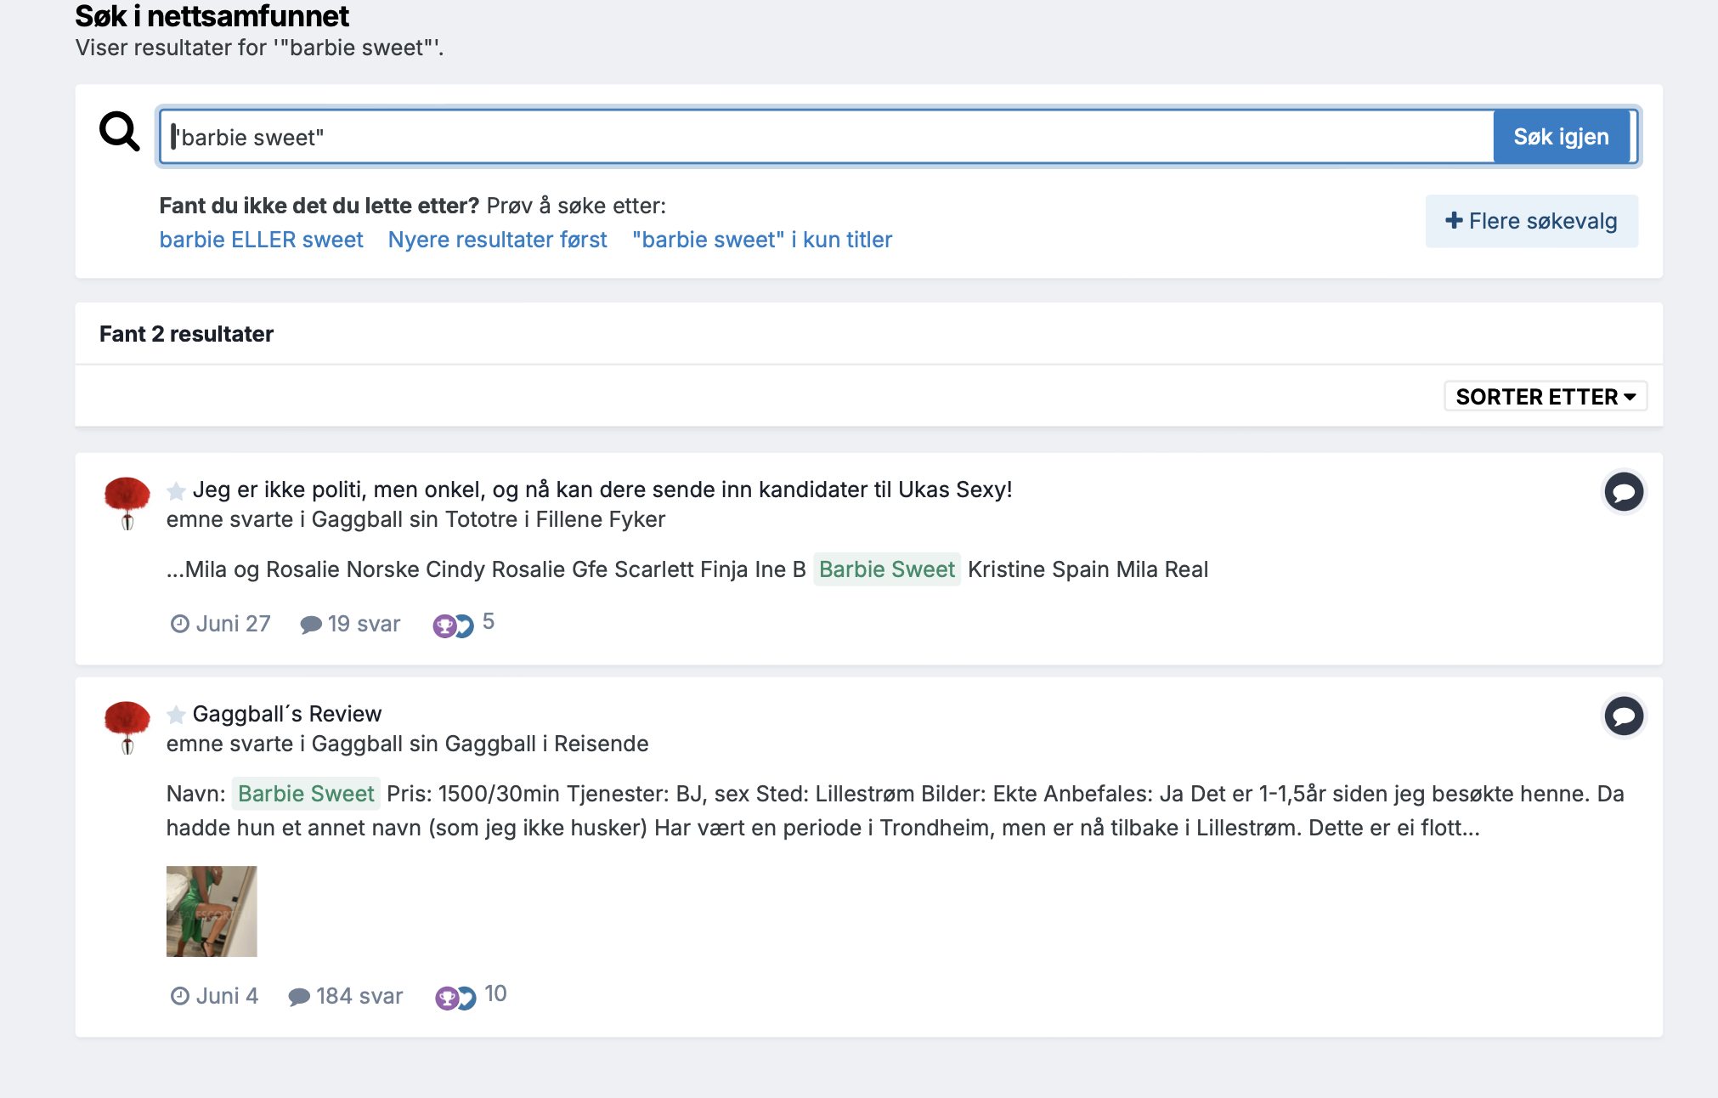1718x1098 pixels.
Task: Choose "barbie sweet" i kun titler link
Action: 762,240
